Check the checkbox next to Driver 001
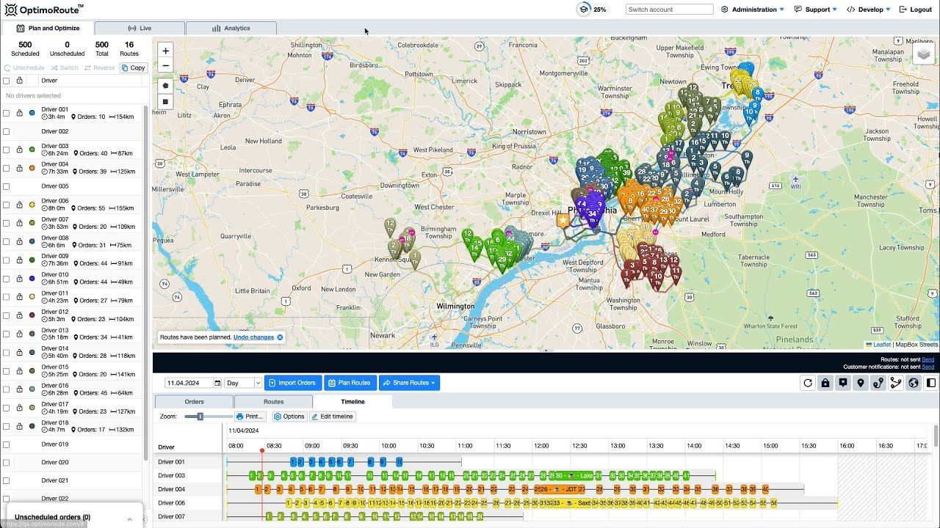 pos(6,113)
